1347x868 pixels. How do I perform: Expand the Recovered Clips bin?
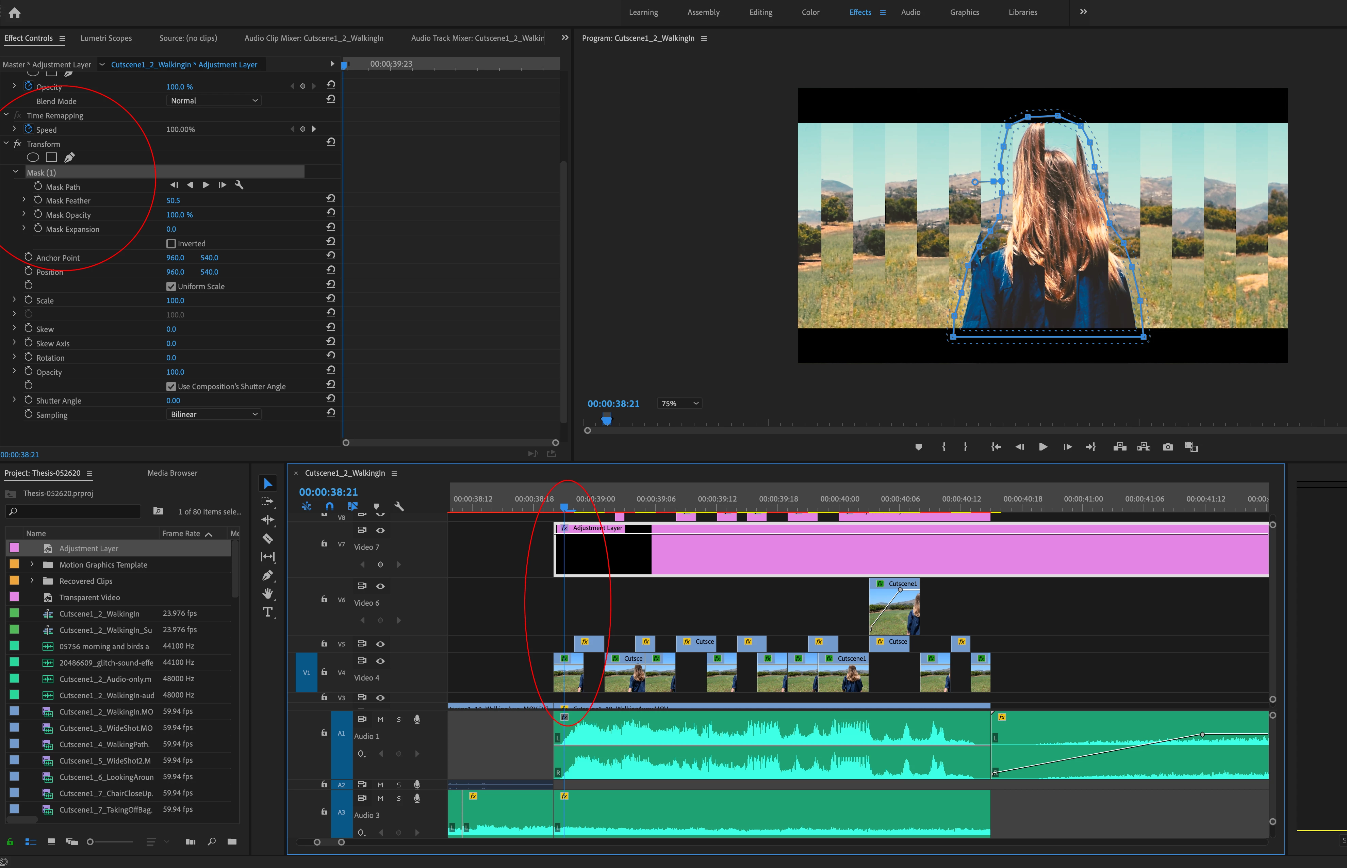coord(32,580)
